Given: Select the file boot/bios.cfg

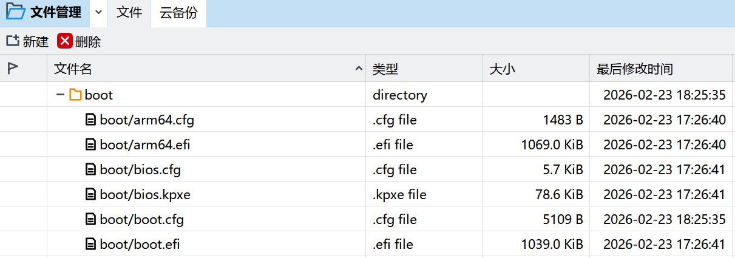Looking at the screenshot, I should [x=140, y=169].
